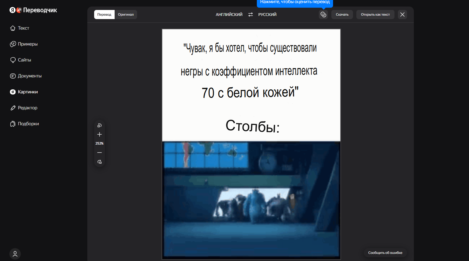The image size is (469, 261).
Task: Choose source language АНГЛИЙСКИЙ
Action: click(x=229, y=15)
